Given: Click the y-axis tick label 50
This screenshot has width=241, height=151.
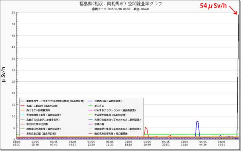Looking at the screenshot, I should pyautogui.click(x=13, y=24).
